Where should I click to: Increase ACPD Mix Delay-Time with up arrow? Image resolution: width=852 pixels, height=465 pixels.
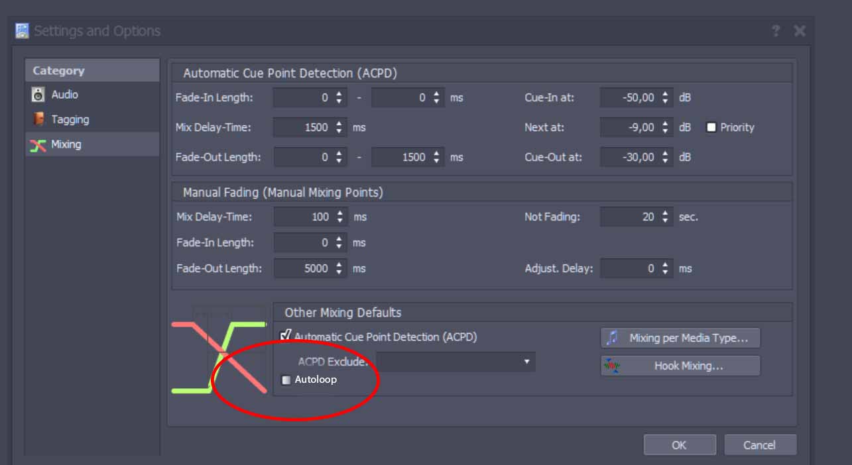(339, 124)
